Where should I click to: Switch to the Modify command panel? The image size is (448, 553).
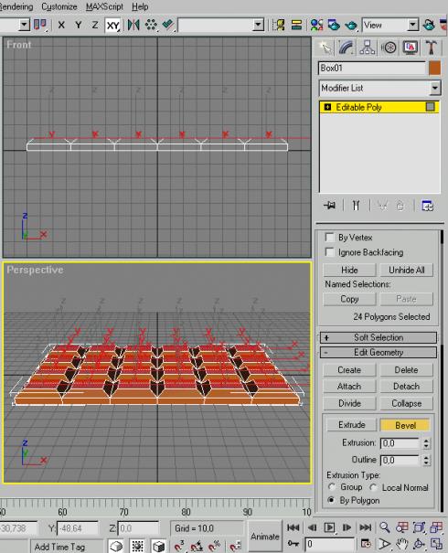click(347, 48)
